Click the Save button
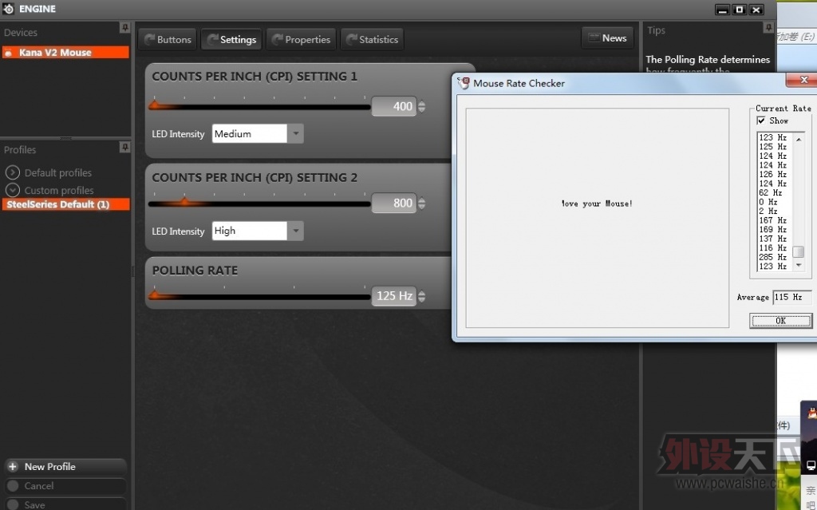Image resolution: width=817 pixels, height=510 pixels. [65, 504]
